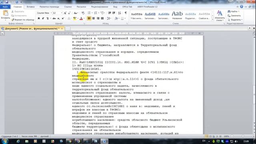The width and height of the screenshot is (256, 144).
Task: Open the Windows Start button
Action: coord(5,141)
